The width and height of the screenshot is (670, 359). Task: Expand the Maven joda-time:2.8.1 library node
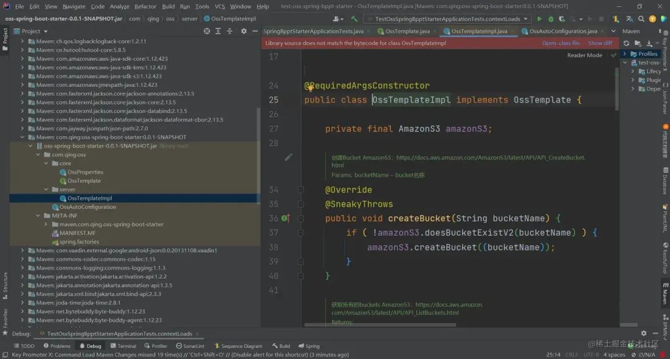pyautogui.click(x=22, y=302)
